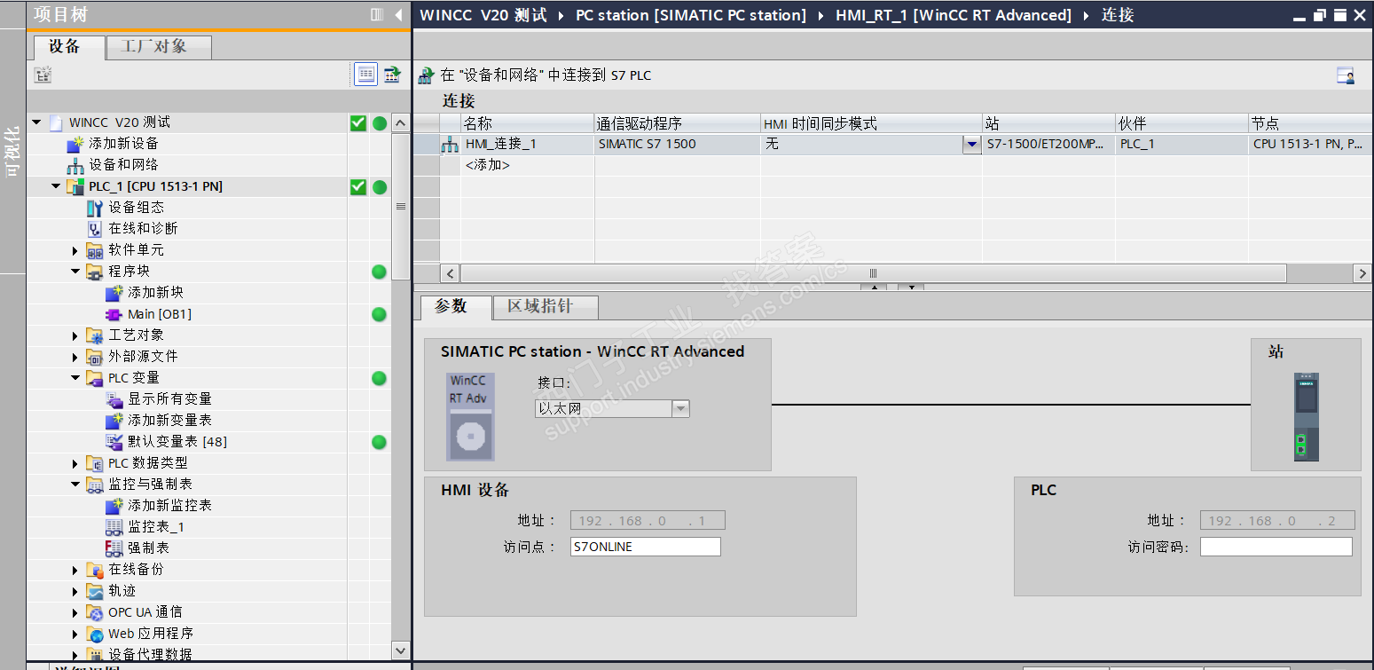Image resolution: width=1374 pixels, height=670 pixels.
Task: Open 默认变量表 [48] via its icon
Action: tap(114, 442)
